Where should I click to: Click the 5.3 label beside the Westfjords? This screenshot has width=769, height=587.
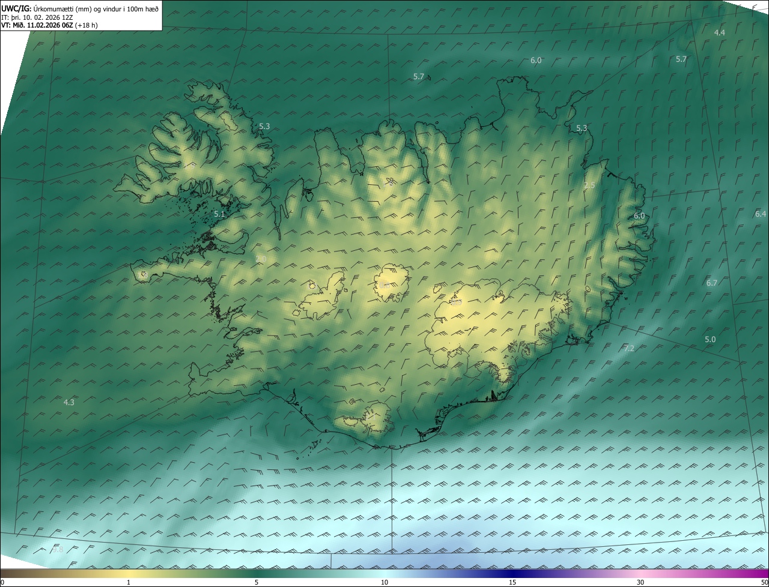(x=264, y=126)
